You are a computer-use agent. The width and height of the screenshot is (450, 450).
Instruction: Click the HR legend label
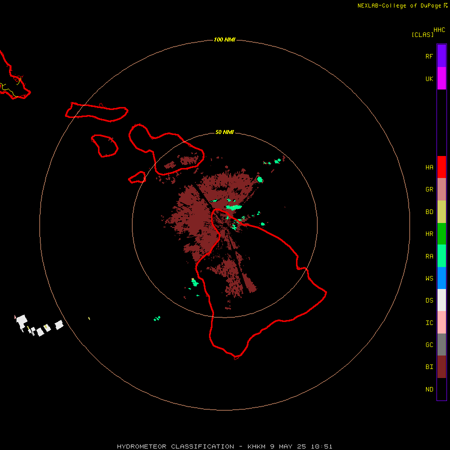tap(429, 234)
